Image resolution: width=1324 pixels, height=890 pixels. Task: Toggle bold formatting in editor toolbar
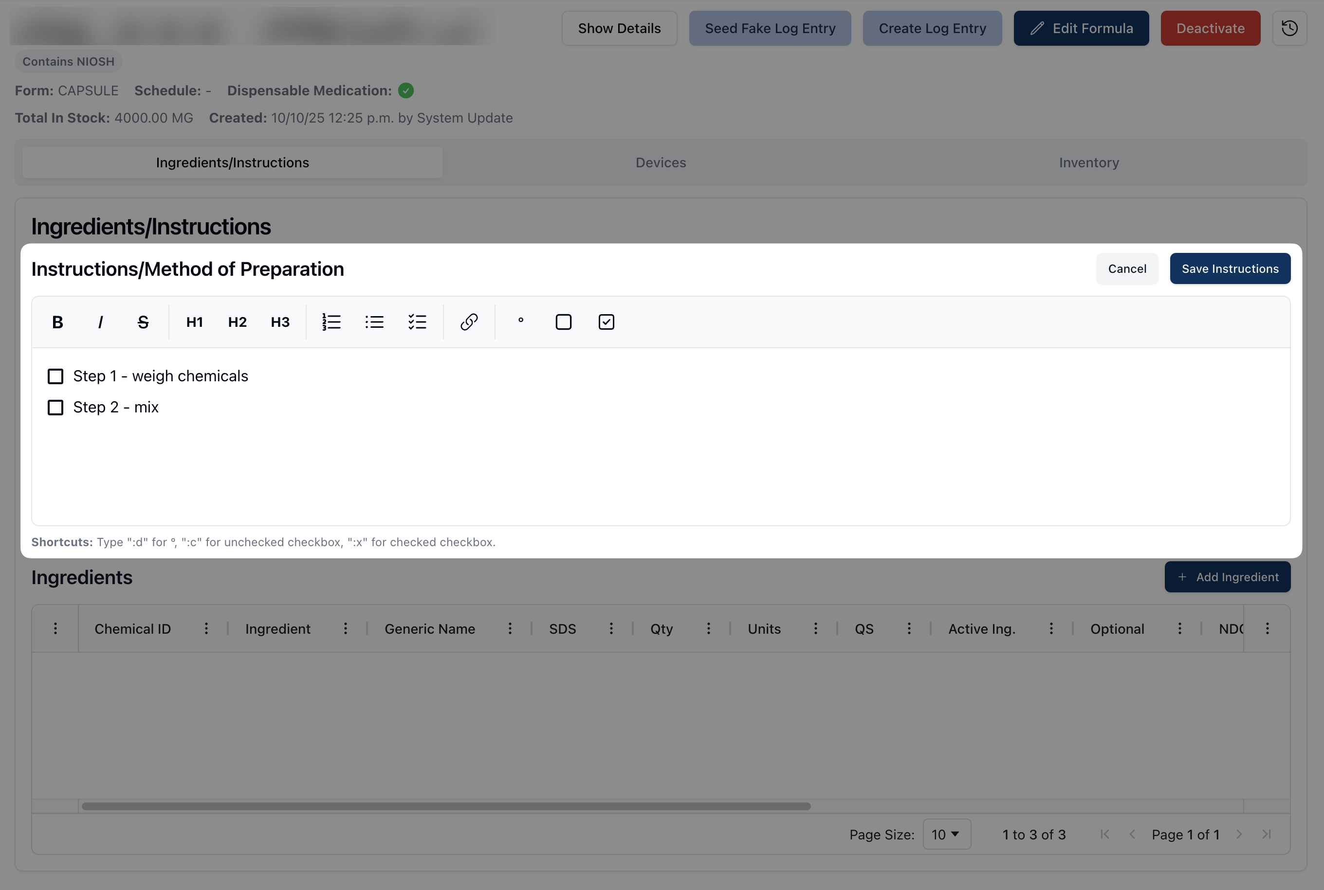pos(57,322)
